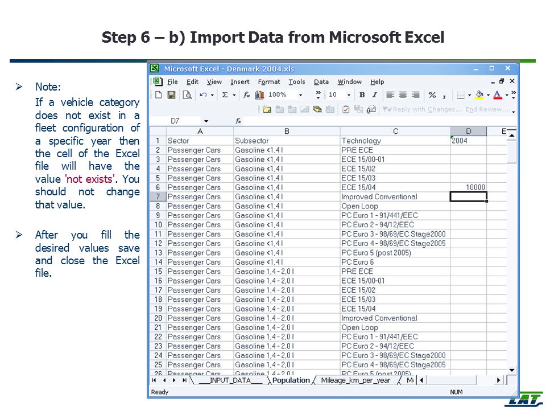Screen dimensions: 546x410
Task: Open the Tools menu
Action: tap(297, 81)
